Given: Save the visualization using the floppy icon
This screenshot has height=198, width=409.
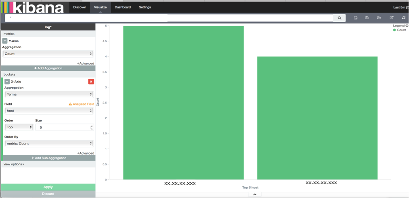Looking at the screenshot, I should 367,18.
